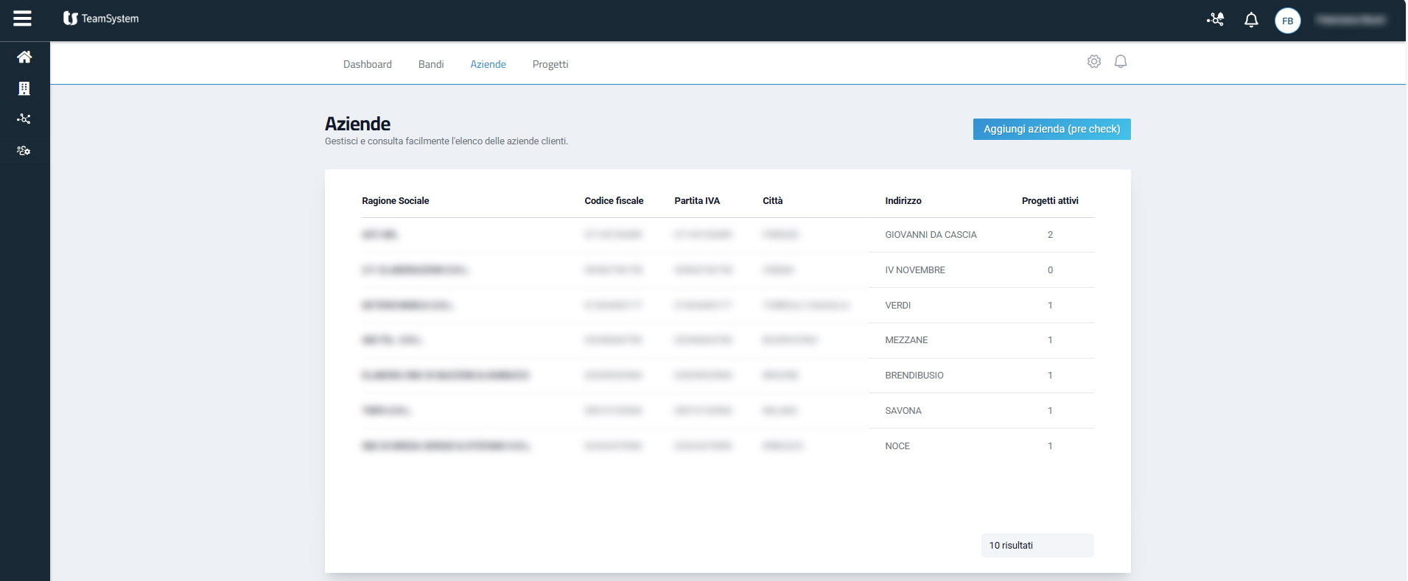Open the settings gear icon

(x=1094, y=62)
